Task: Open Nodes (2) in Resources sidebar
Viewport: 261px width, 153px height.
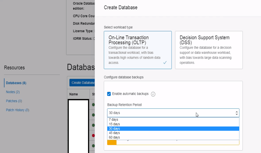Action: point(13,92)
